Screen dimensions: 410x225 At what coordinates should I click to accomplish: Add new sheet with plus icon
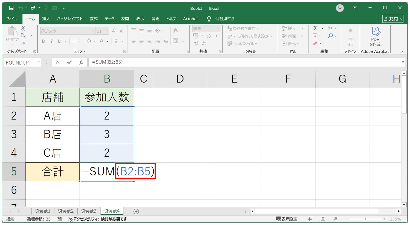(136, 211)
